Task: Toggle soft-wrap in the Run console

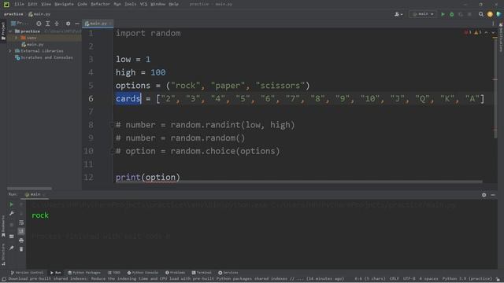Action: click(x=21, y=222)
